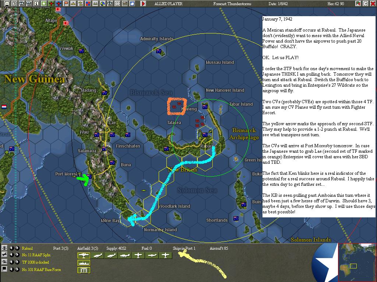377x282 pixels.
Task: Select the last aircraft icon in airgroup row
Action: point(165,256)
